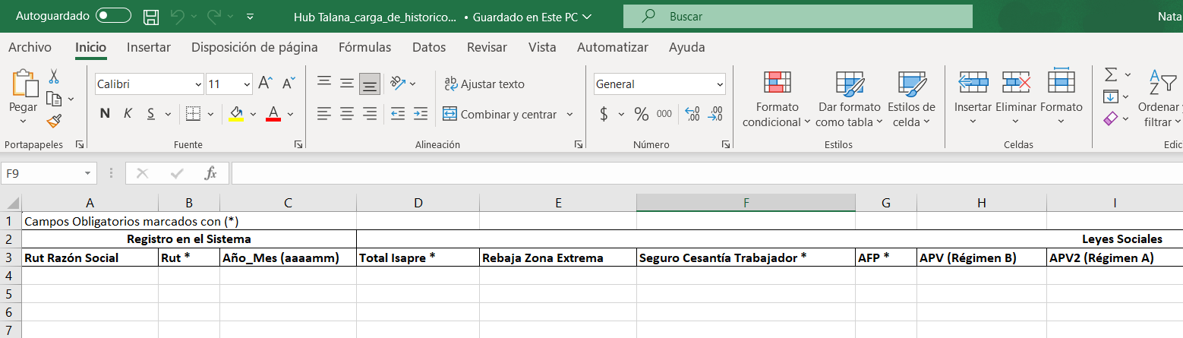Screen dimensions: 1183x338
Task: Decrease font size with small A icon
Action: 289,84
